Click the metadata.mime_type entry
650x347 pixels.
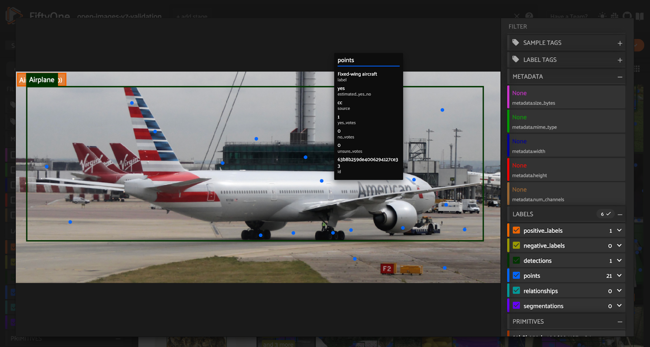tap(566, 121)
